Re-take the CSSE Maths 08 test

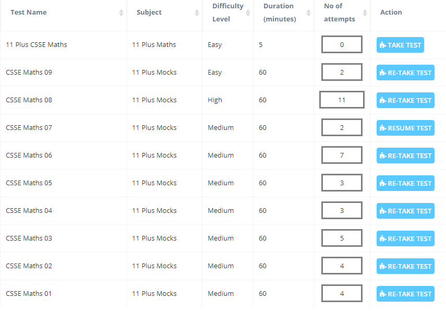405,100
